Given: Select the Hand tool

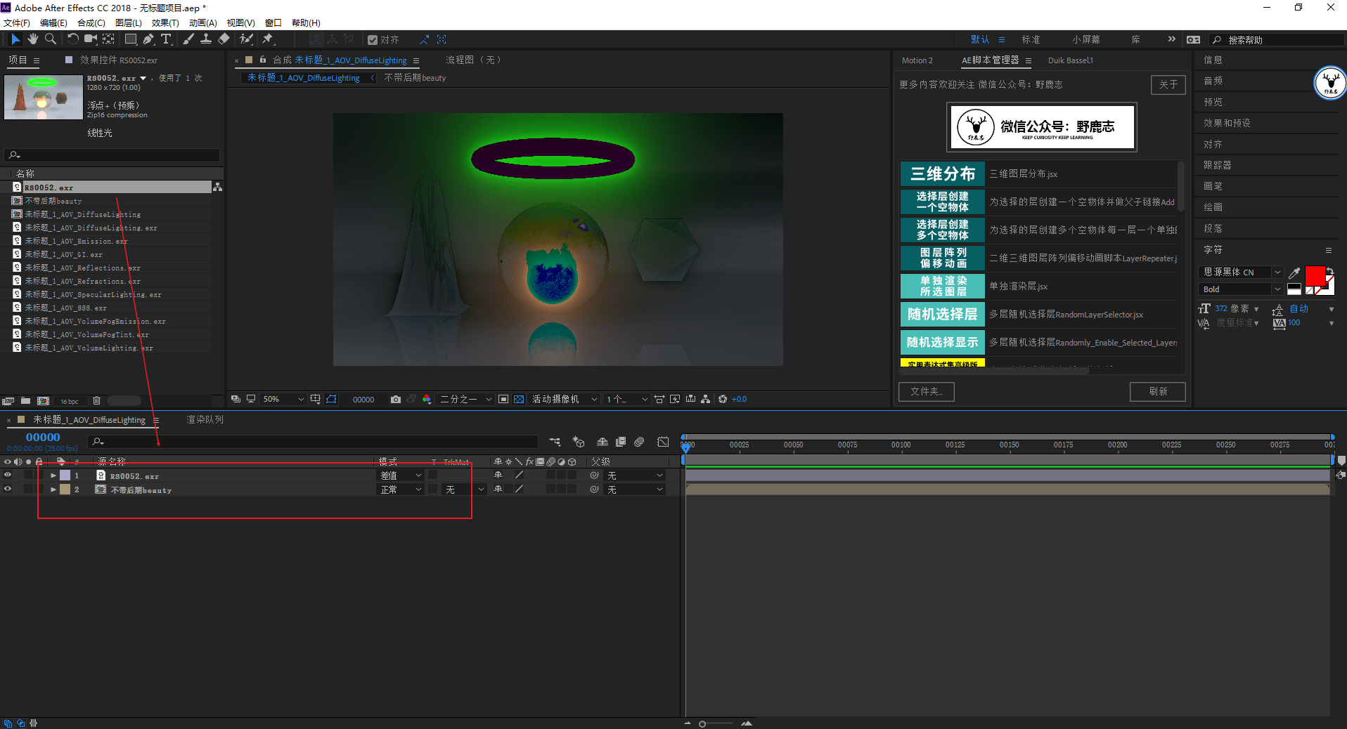Looking at the screenshot, I should pyautogui.click(x=32, y=39).
